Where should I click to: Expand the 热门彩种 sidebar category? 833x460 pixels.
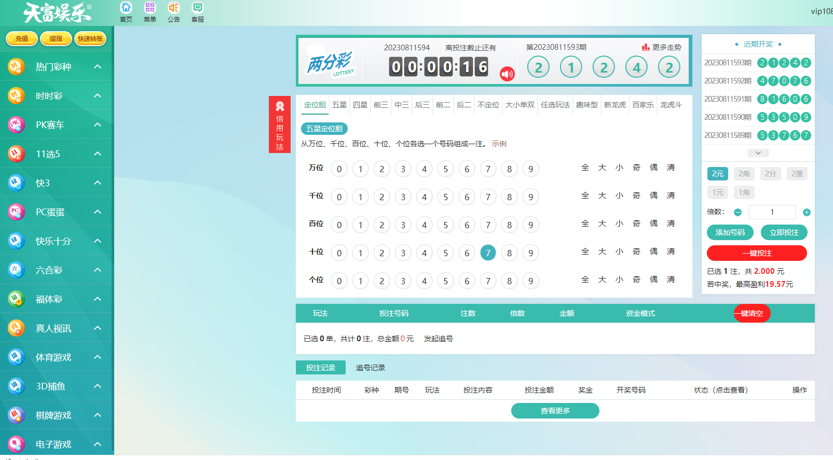coord(98,67)
